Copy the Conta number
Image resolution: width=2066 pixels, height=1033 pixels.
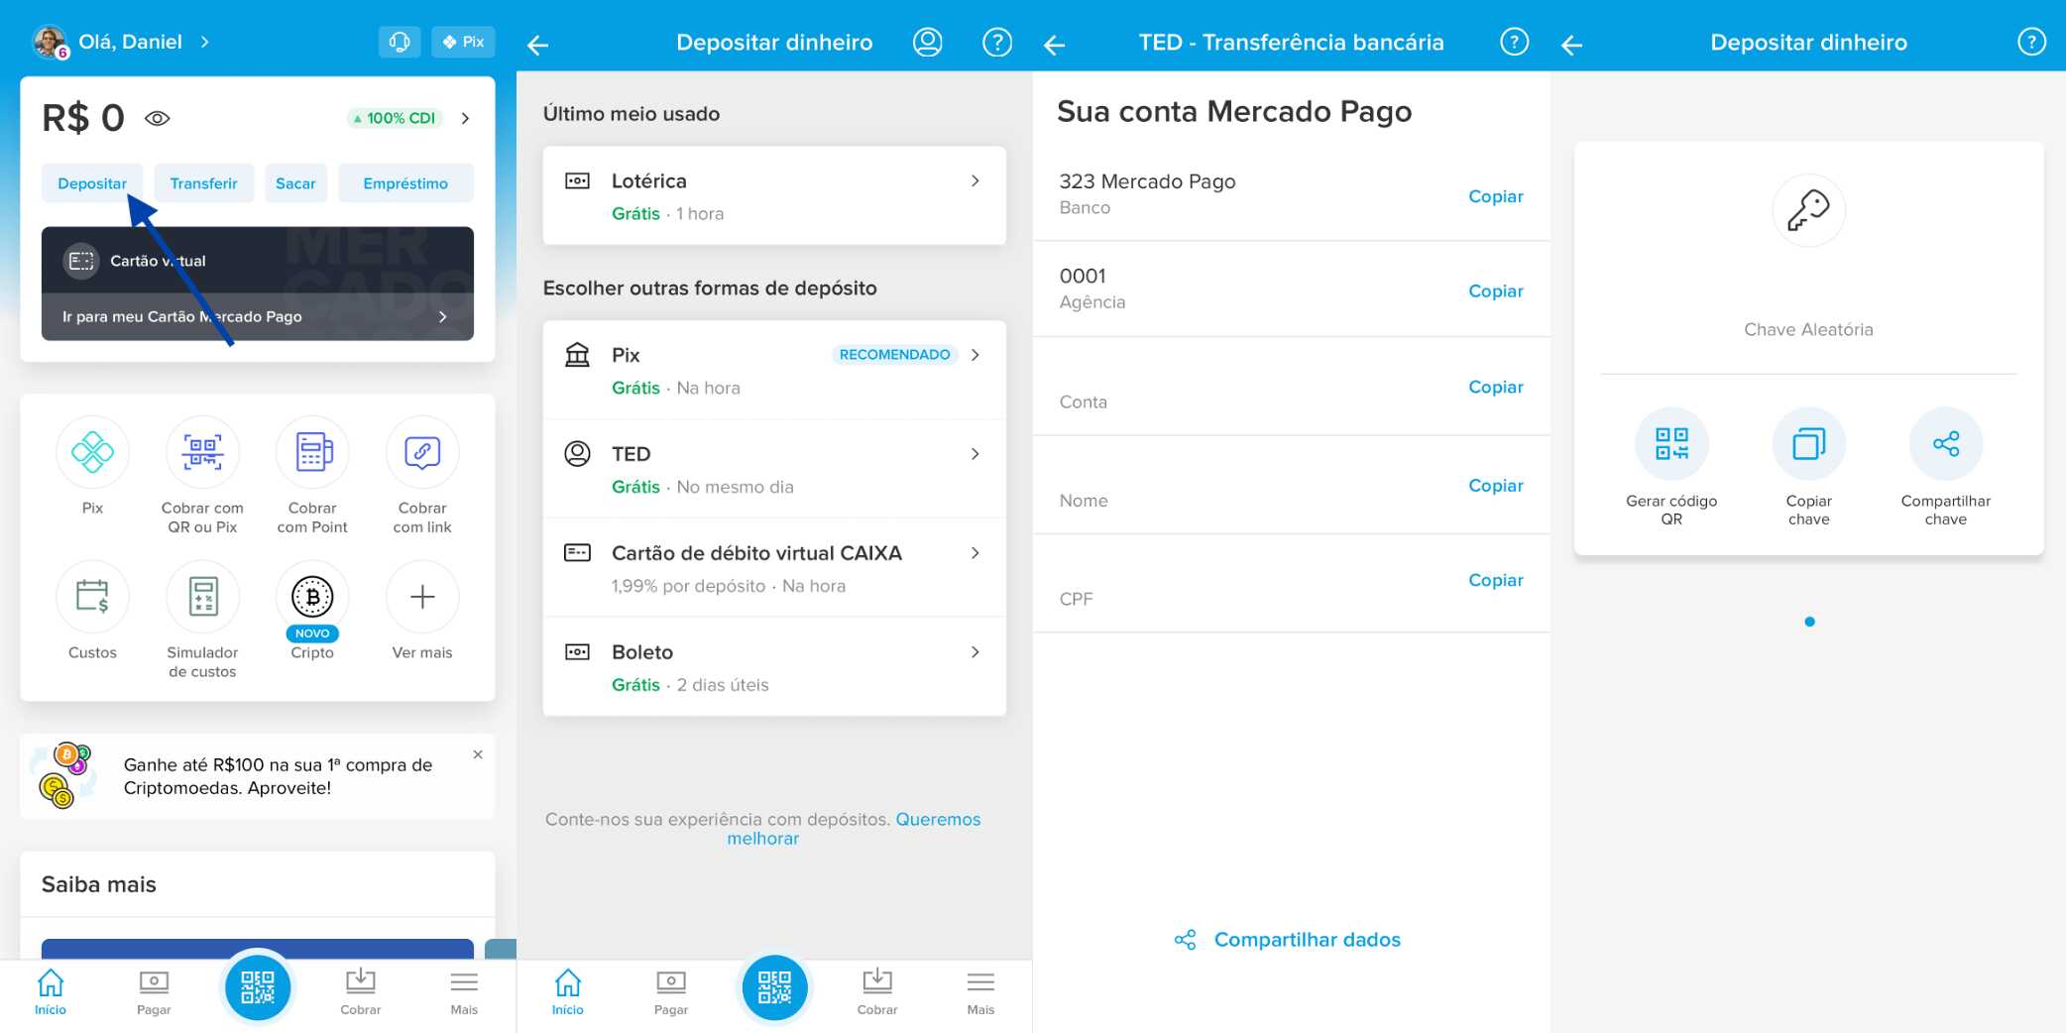coord(1496,387)
